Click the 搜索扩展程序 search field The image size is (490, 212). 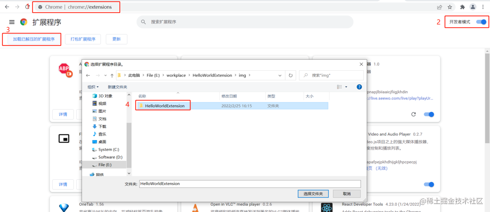pos(245,22)
